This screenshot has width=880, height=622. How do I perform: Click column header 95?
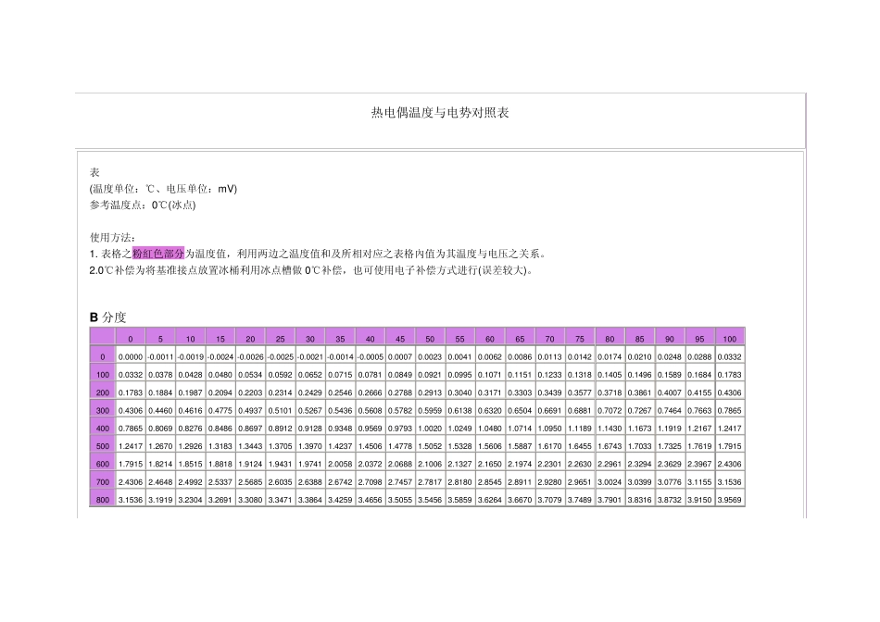pyautogui.click(x=700, y=339)
